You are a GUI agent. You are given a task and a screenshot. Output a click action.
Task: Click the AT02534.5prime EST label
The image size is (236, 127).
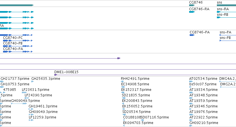point(203,79)
